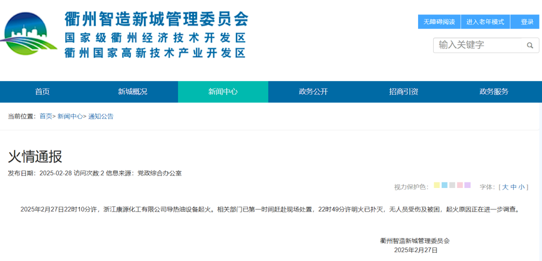Click the signed date 2025年2月27日

coord(416,250)
